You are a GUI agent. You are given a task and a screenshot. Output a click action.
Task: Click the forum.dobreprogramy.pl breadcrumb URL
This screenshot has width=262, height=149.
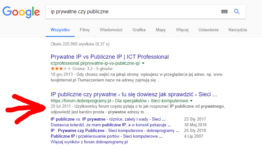[x=119, y=101]
